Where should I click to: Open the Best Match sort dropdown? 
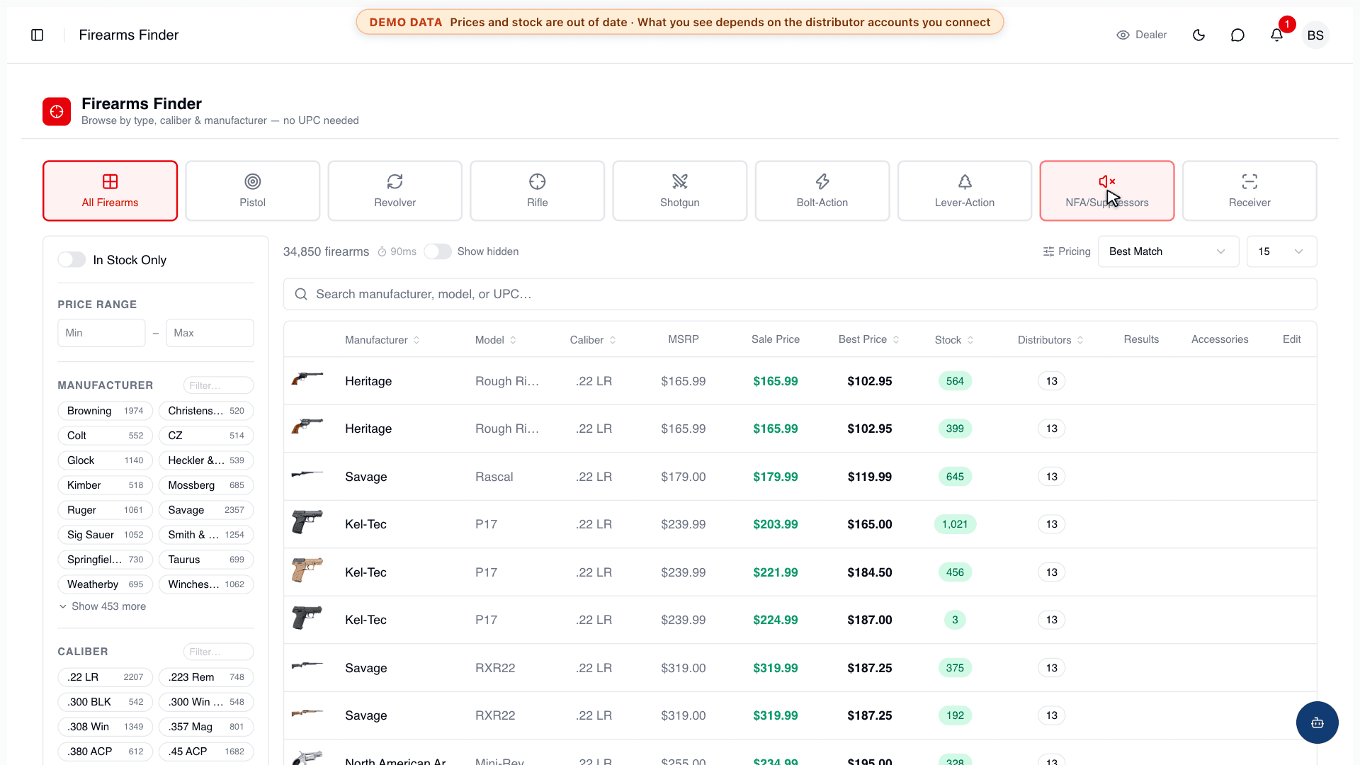(x=1168, y=251)
